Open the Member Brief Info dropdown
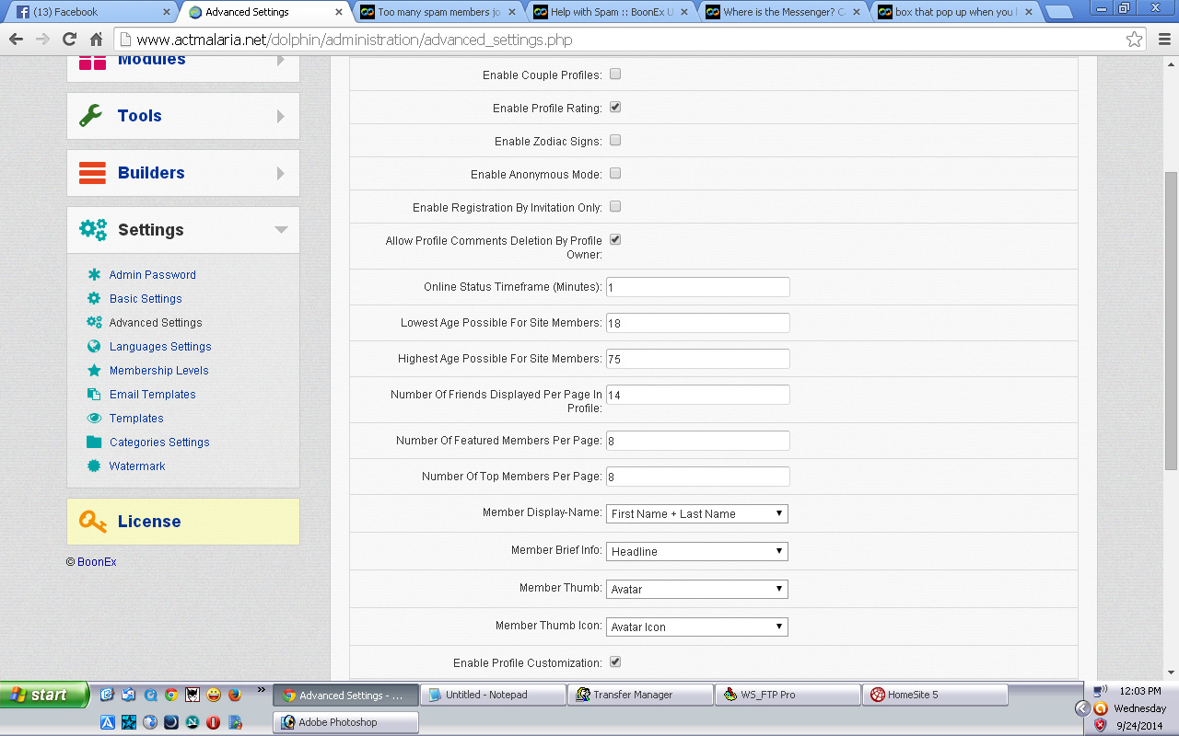 [697, 551]
